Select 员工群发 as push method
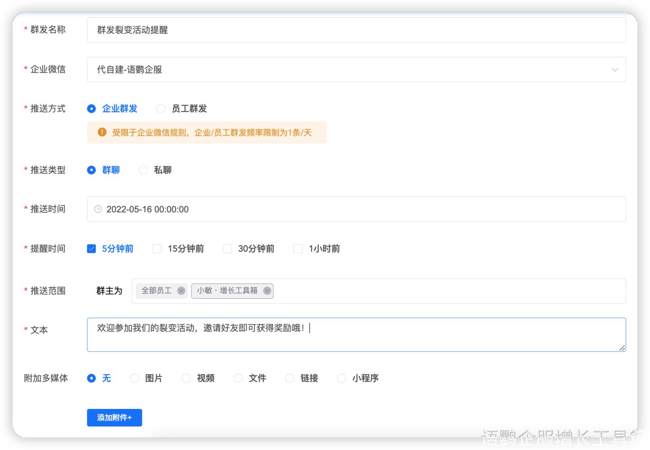 pos(161,108)
